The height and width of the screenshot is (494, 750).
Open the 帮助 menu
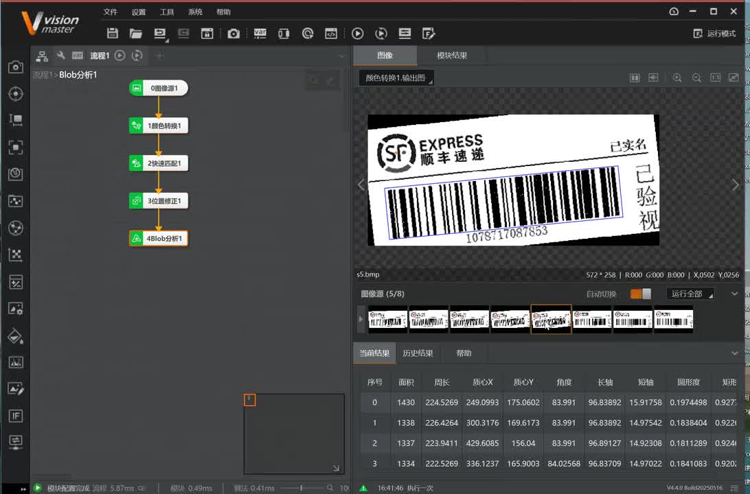223,12
